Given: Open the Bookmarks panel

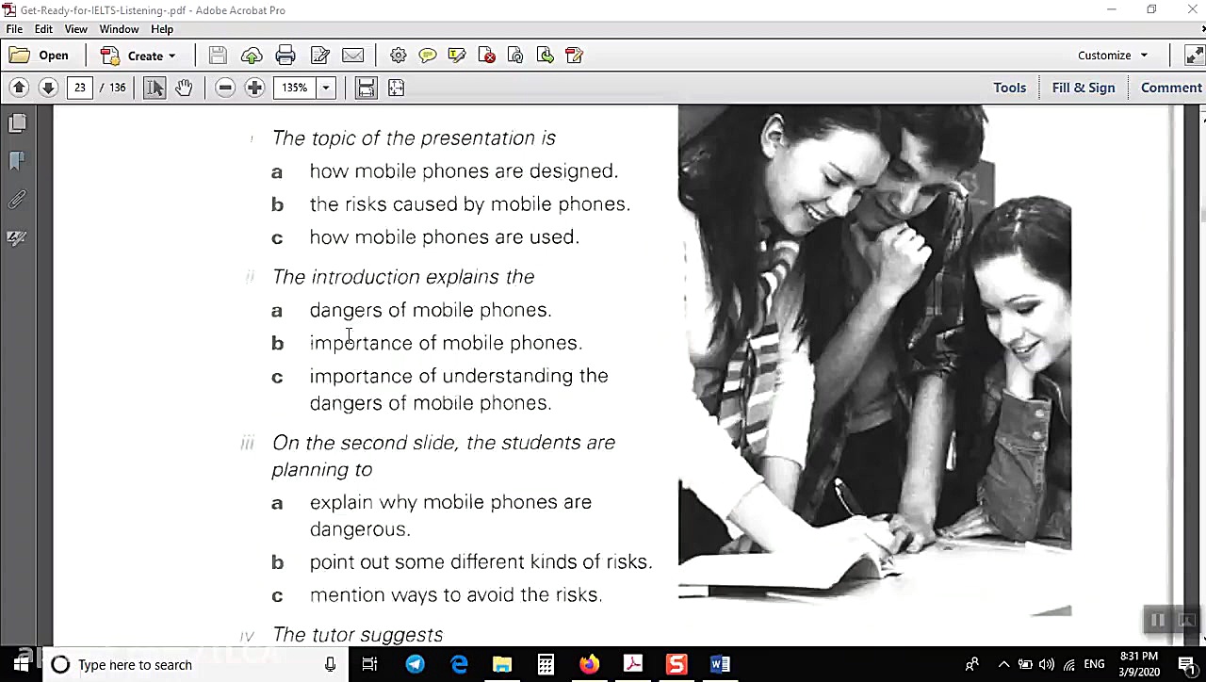Looking at the screenshot, I should click(x=17, y=161).
